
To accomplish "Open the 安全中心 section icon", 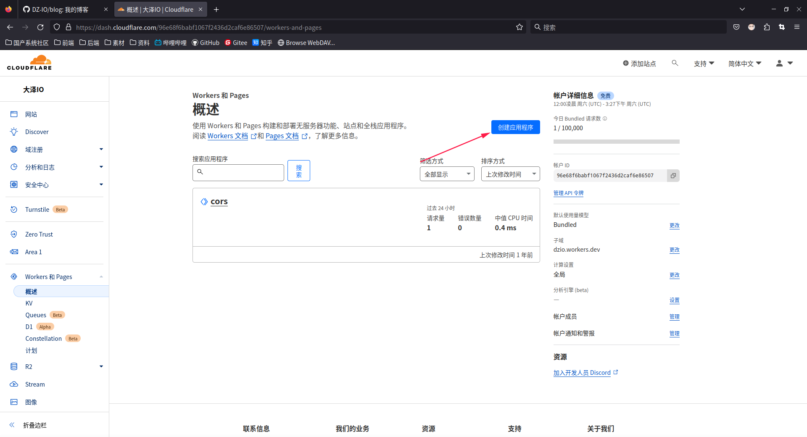I will (x=14, y=184).
